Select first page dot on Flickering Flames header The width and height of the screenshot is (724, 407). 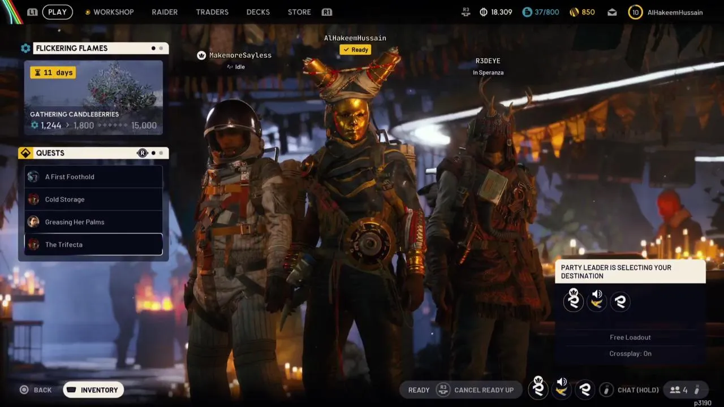(x=153, y=48)
